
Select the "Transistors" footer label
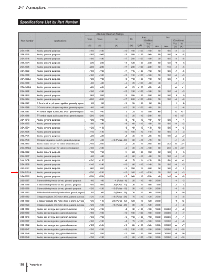click(36, 265)
